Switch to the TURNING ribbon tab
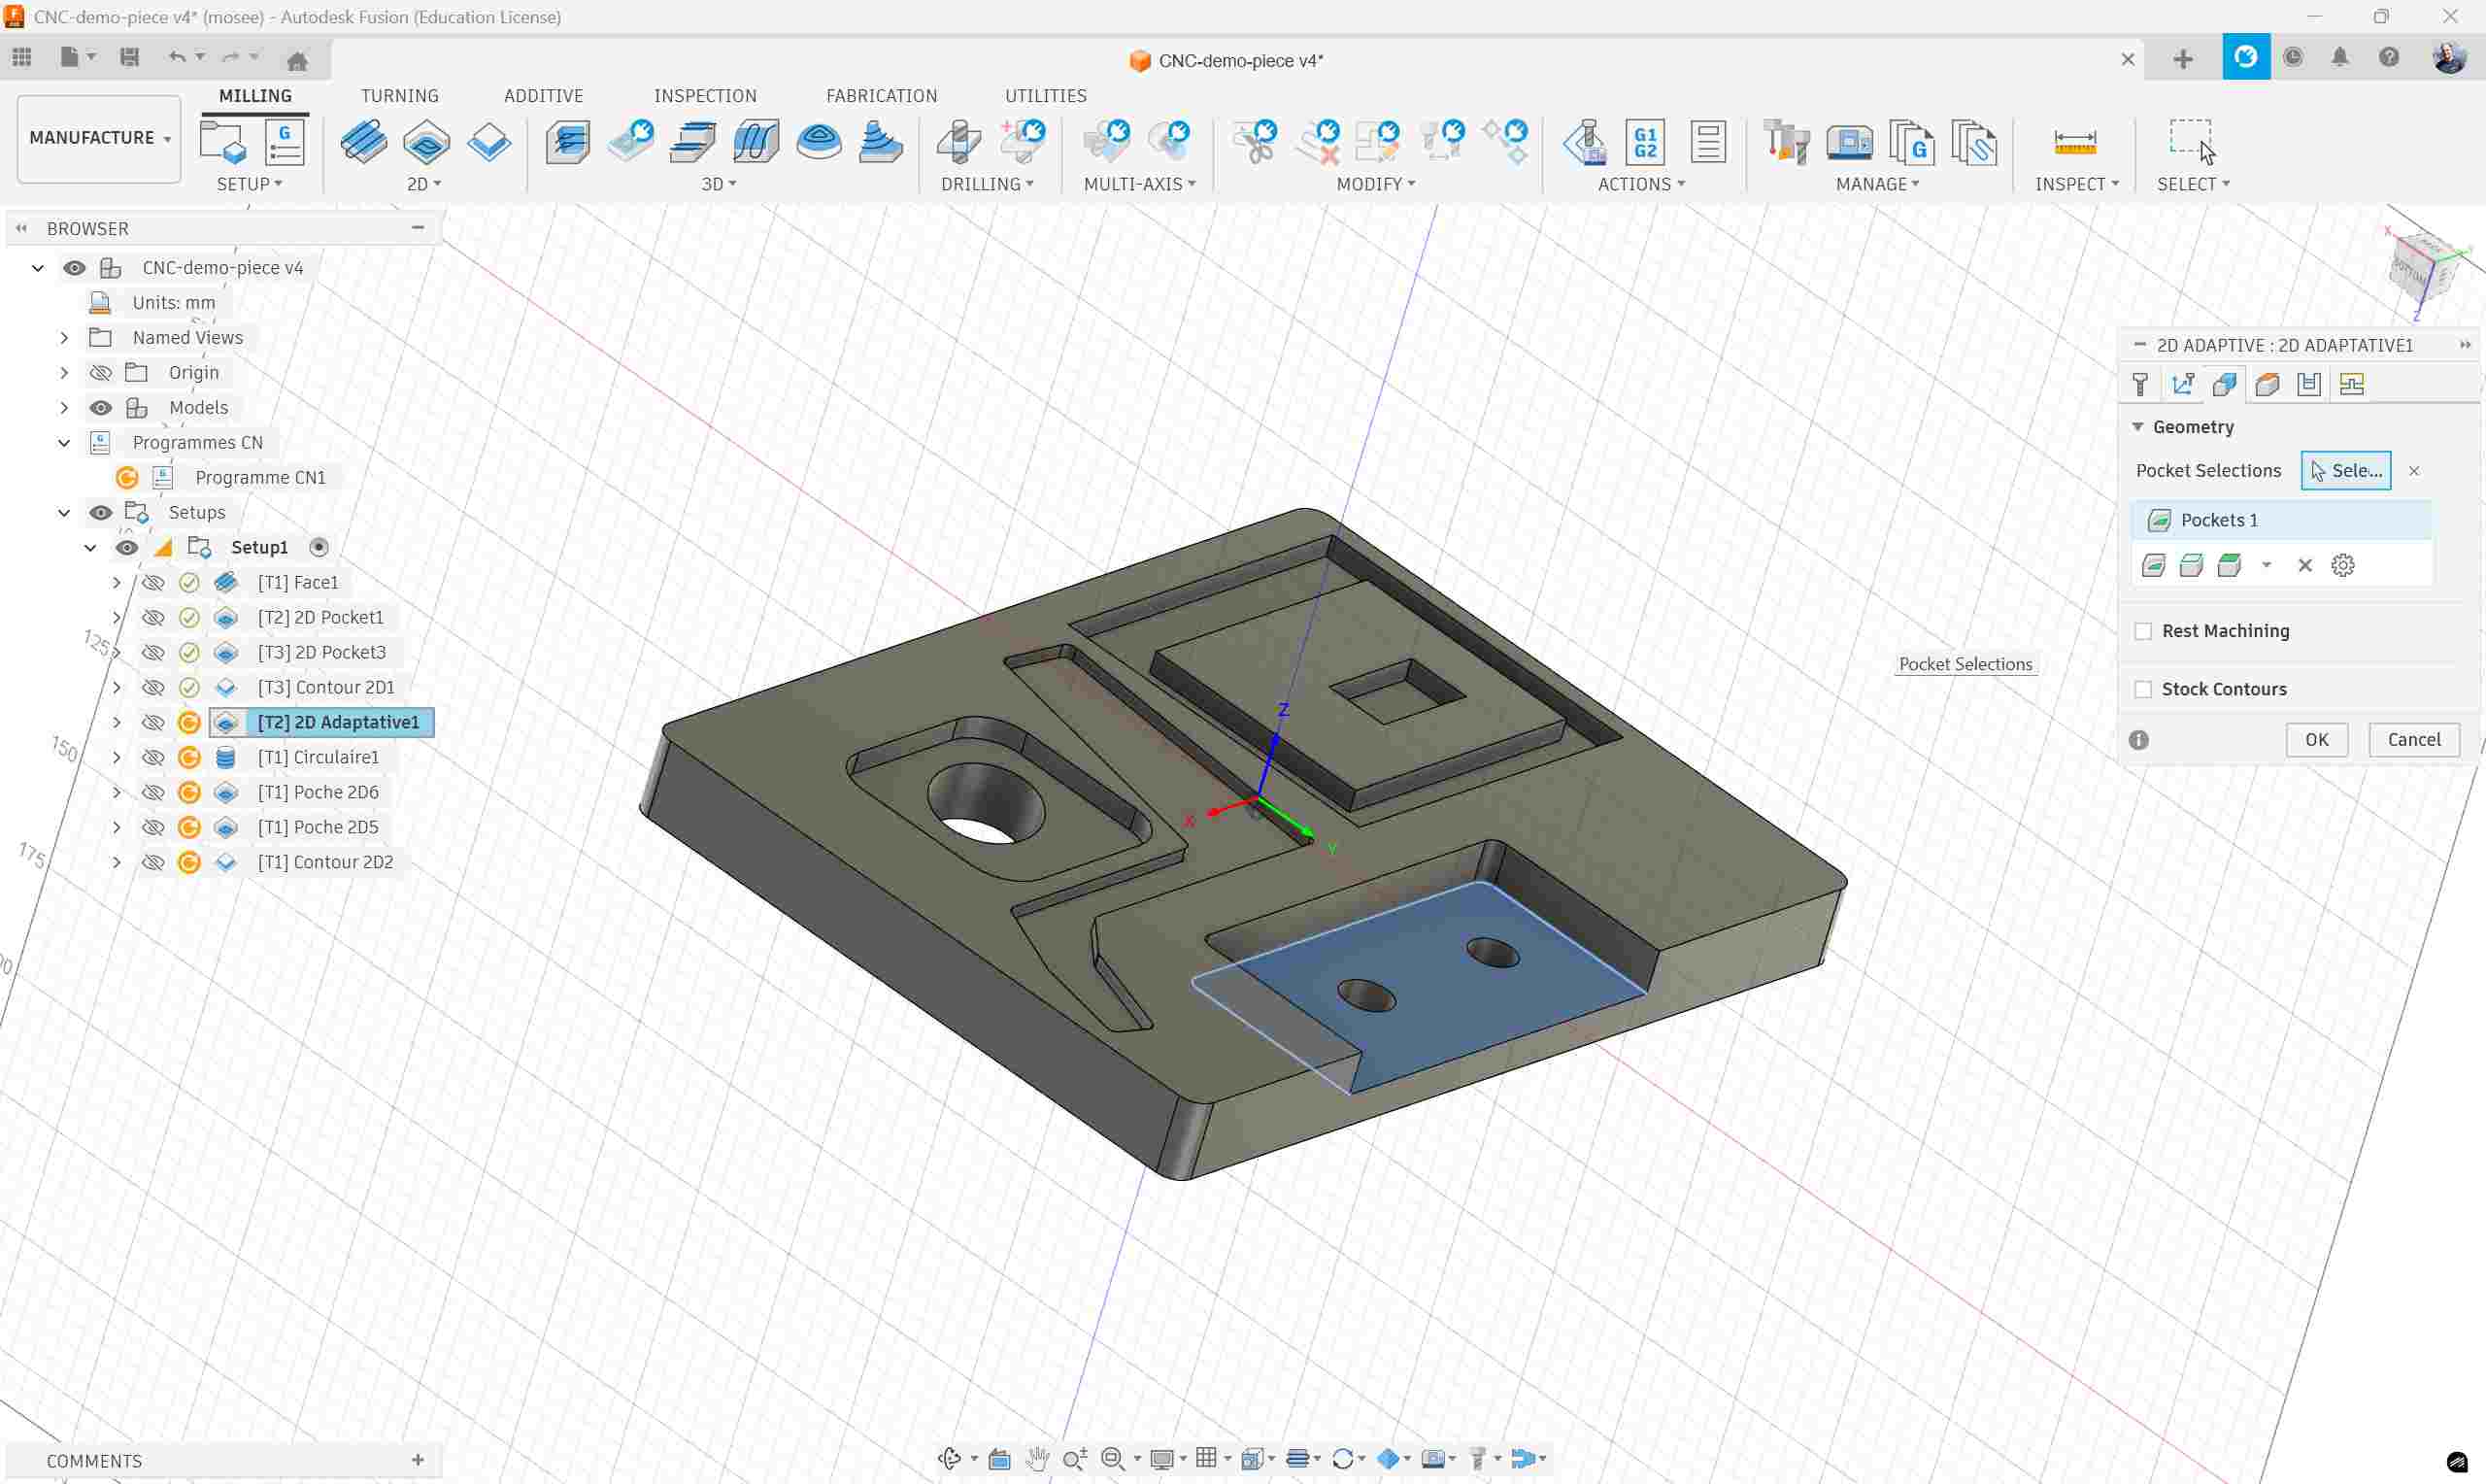 tap(400, 95)
